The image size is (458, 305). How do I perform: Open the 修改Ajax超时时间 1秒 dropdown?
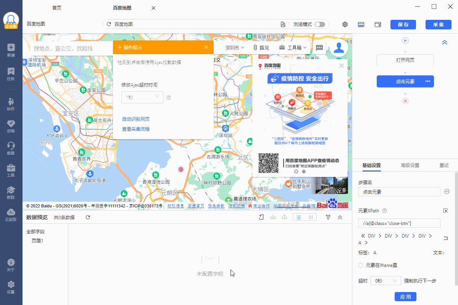click(x=142, y=97)
